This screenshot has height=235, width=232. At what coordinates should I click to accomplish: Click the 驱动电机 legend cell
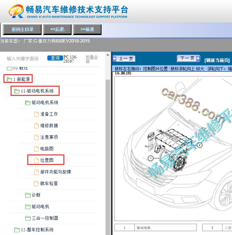[x=165, y=228]
